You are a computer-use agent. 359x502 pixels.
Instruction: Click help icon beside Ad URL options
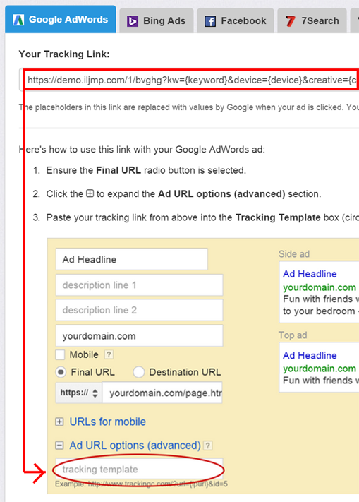click(x=208, y=446)
